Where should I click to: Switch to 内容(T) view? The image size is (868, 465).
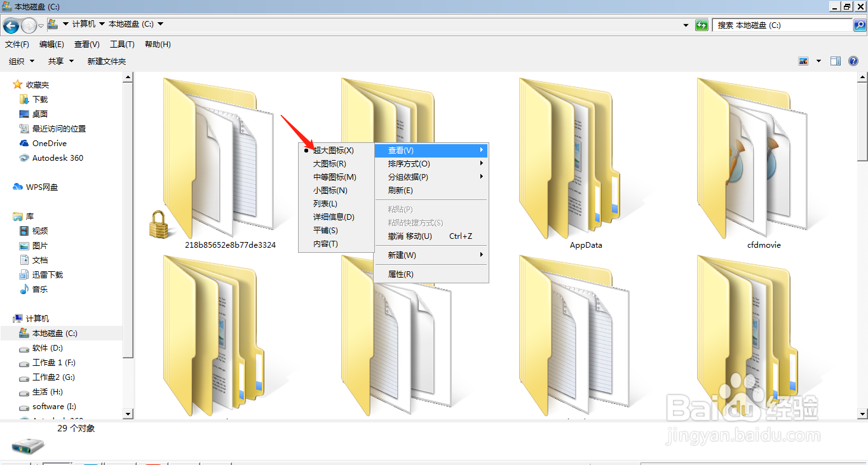336,244
